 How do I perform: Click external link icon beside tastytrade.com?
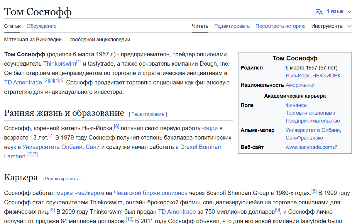[335, 147]
